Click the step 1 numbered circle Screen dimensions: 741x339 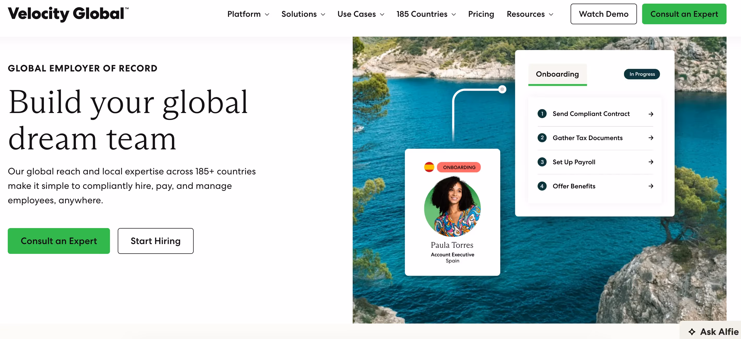click(x=542, y=114)
